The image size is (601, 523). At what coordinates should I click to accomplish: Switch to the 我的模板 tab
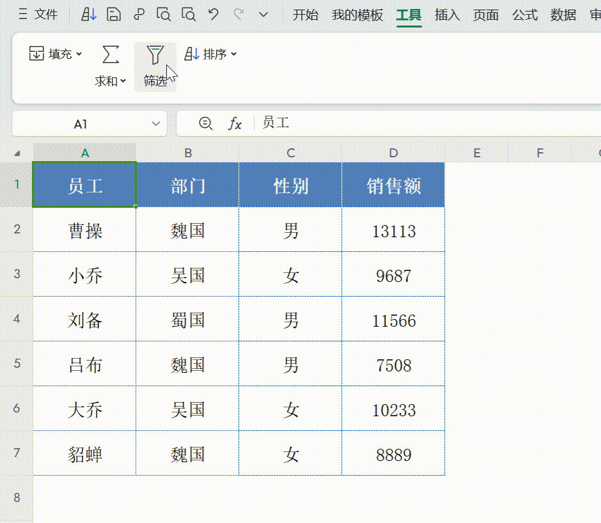pos(357,15)
